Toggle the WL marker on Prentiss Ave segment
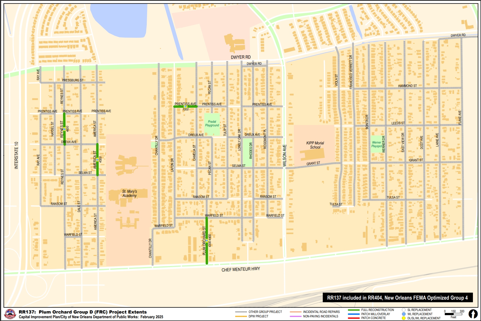The width and height of the screenshot is (481, 321). [x=185, y=106]
